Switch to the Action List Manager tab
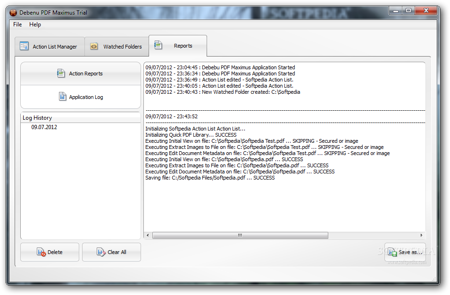Viewport: 450px width, 295px height. click(50, 47)
